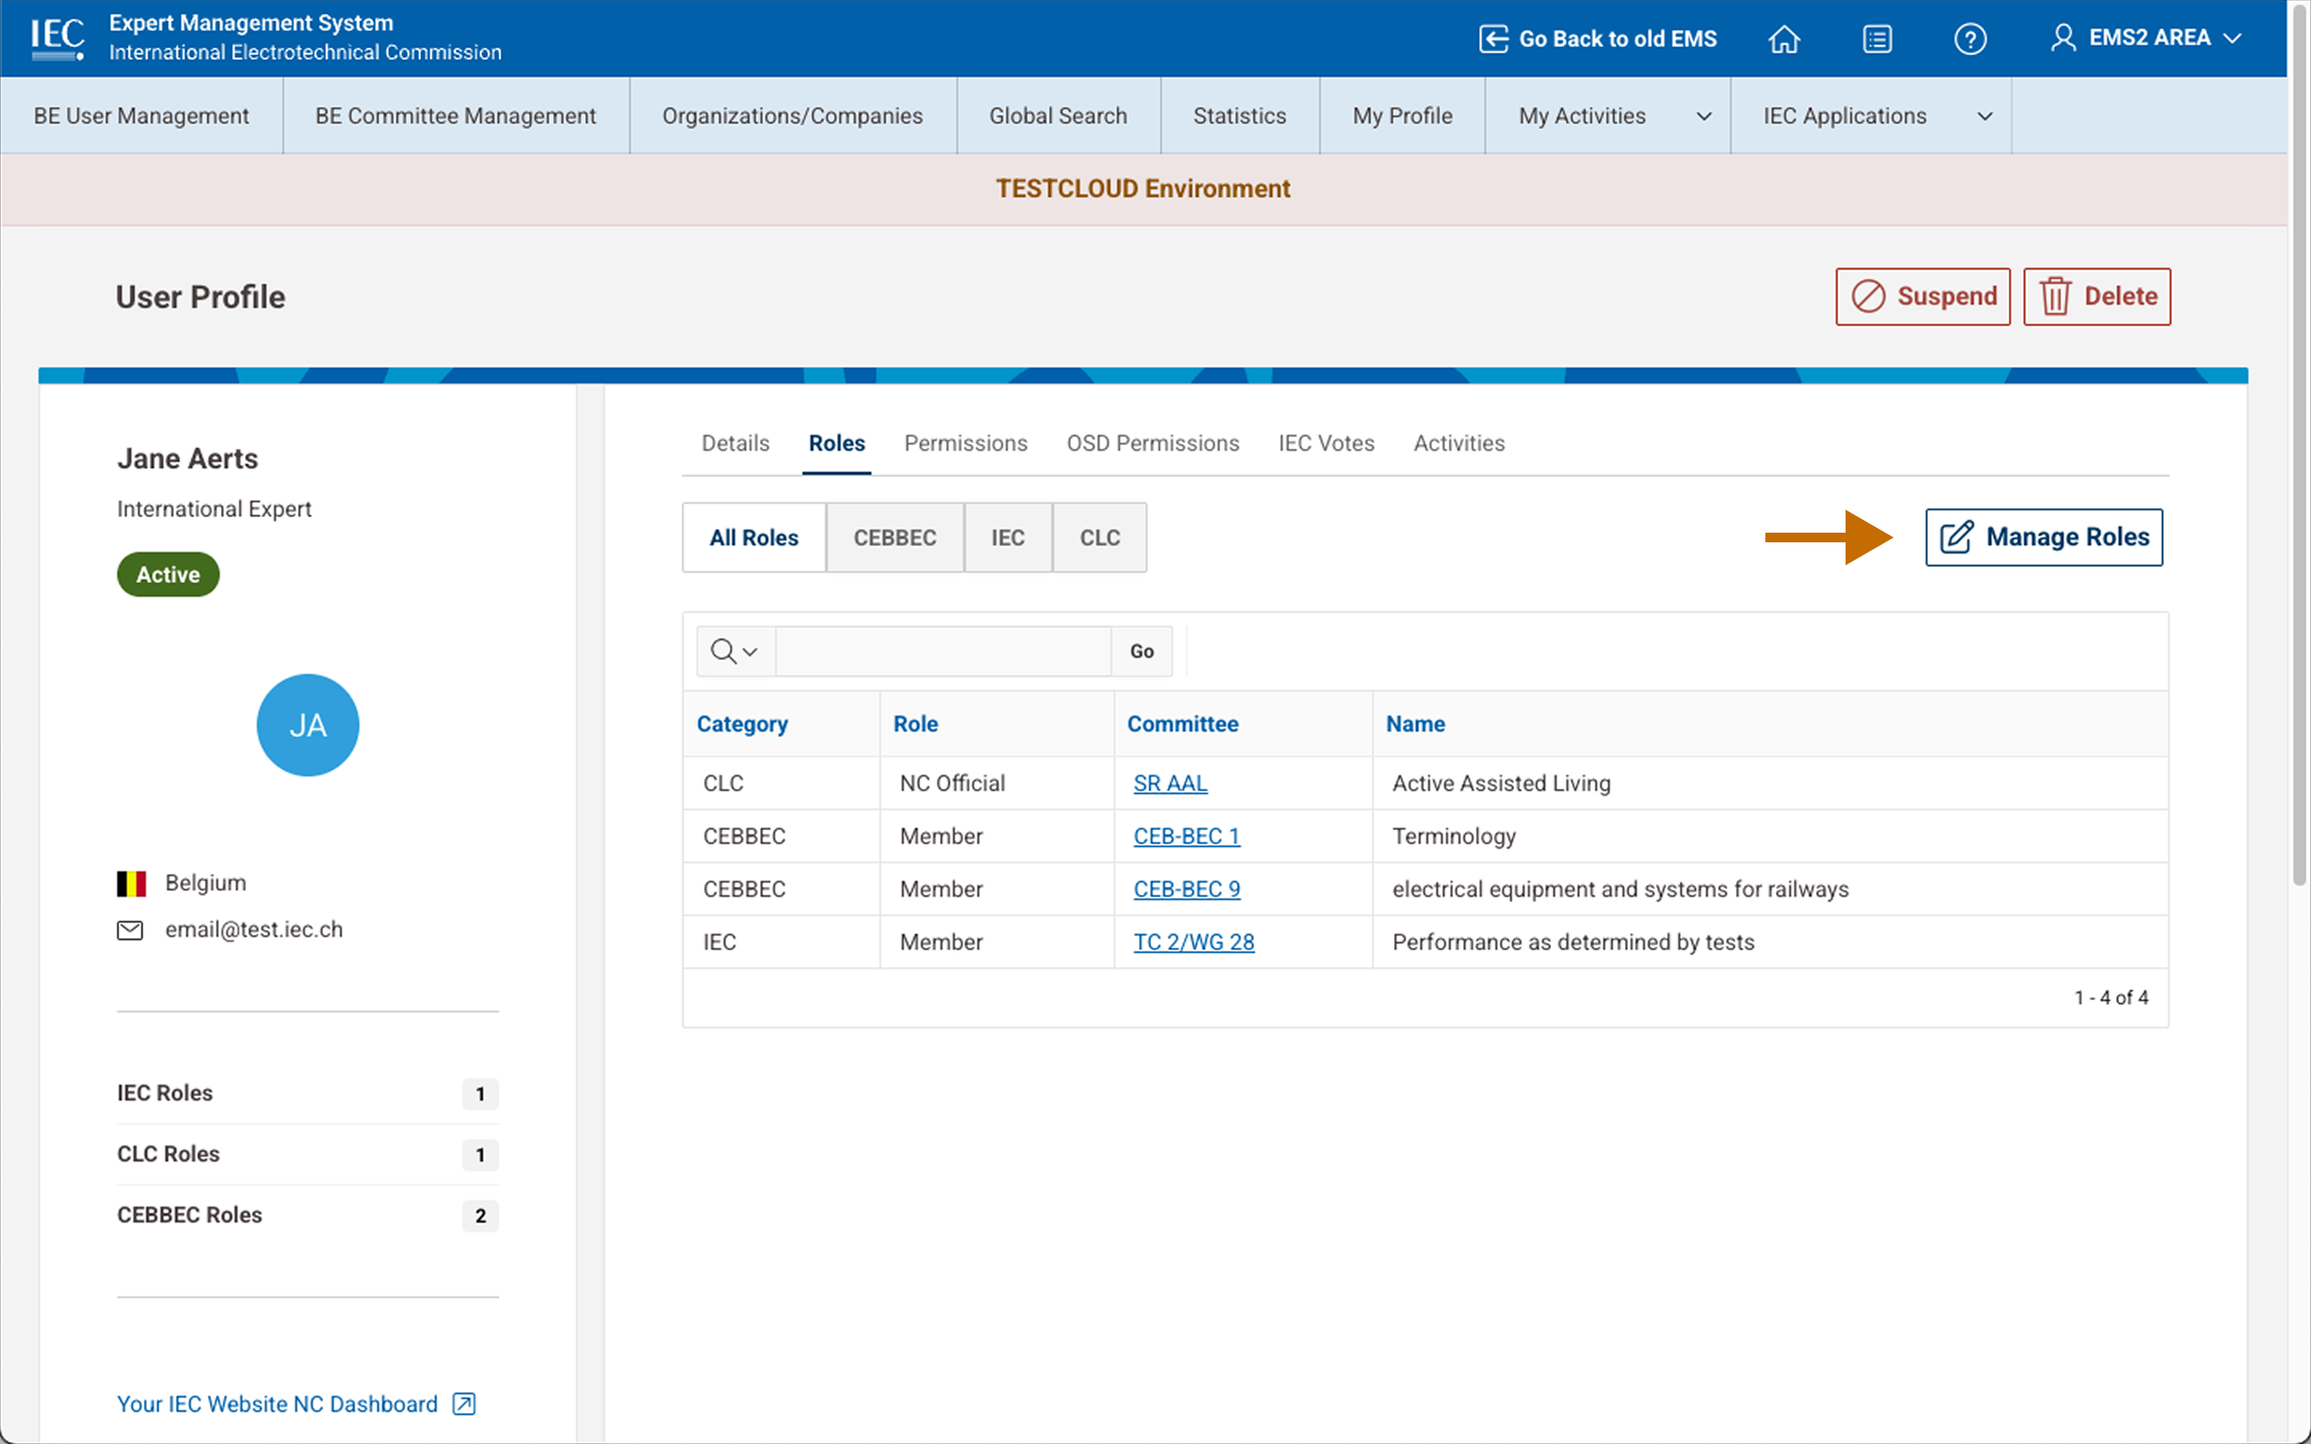Click the user avatar icon beside EMS2 AREA
2311x1444 pixels.
coord(2065,37)
